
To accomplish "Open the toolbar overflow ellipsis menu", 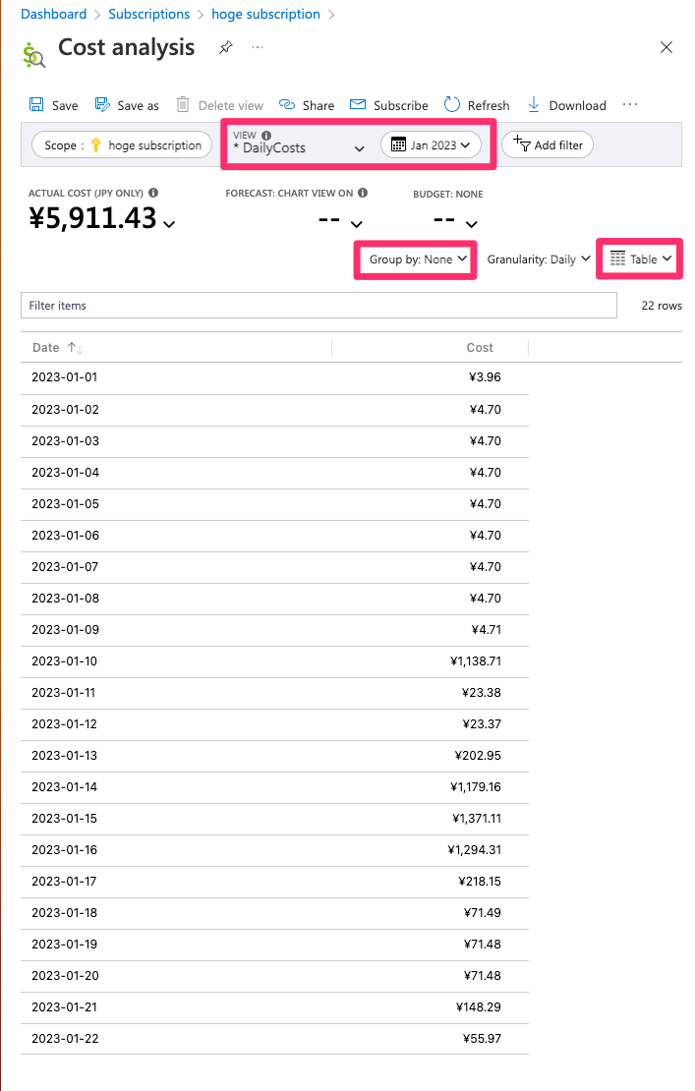I will click(630, 105).
